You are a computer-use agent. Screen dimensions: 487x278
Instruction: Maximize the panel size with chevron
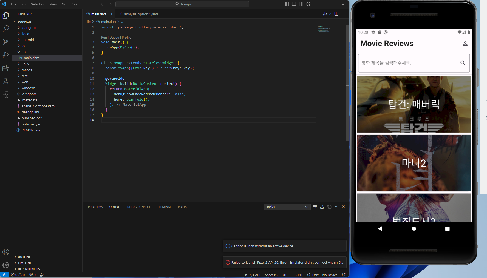point(336,207)
